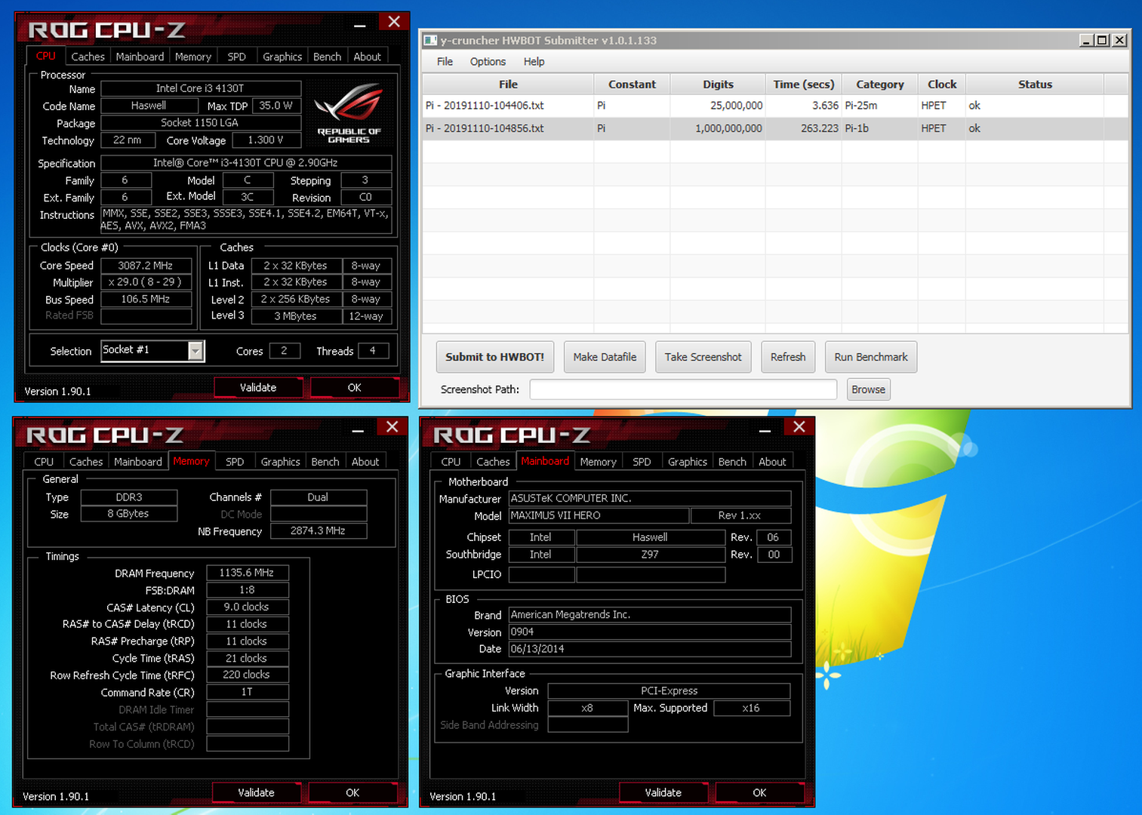This screenshot has width=1142, height=815.
Task: Click Validate in the CPU tab window
Action: pyautogui.click(x=258, y=387)
